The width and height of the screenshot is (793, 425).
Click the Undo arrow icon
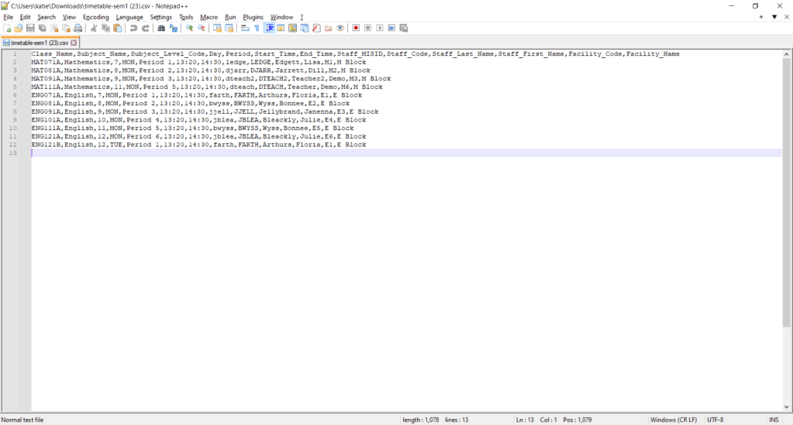click(x=133, y=29)
